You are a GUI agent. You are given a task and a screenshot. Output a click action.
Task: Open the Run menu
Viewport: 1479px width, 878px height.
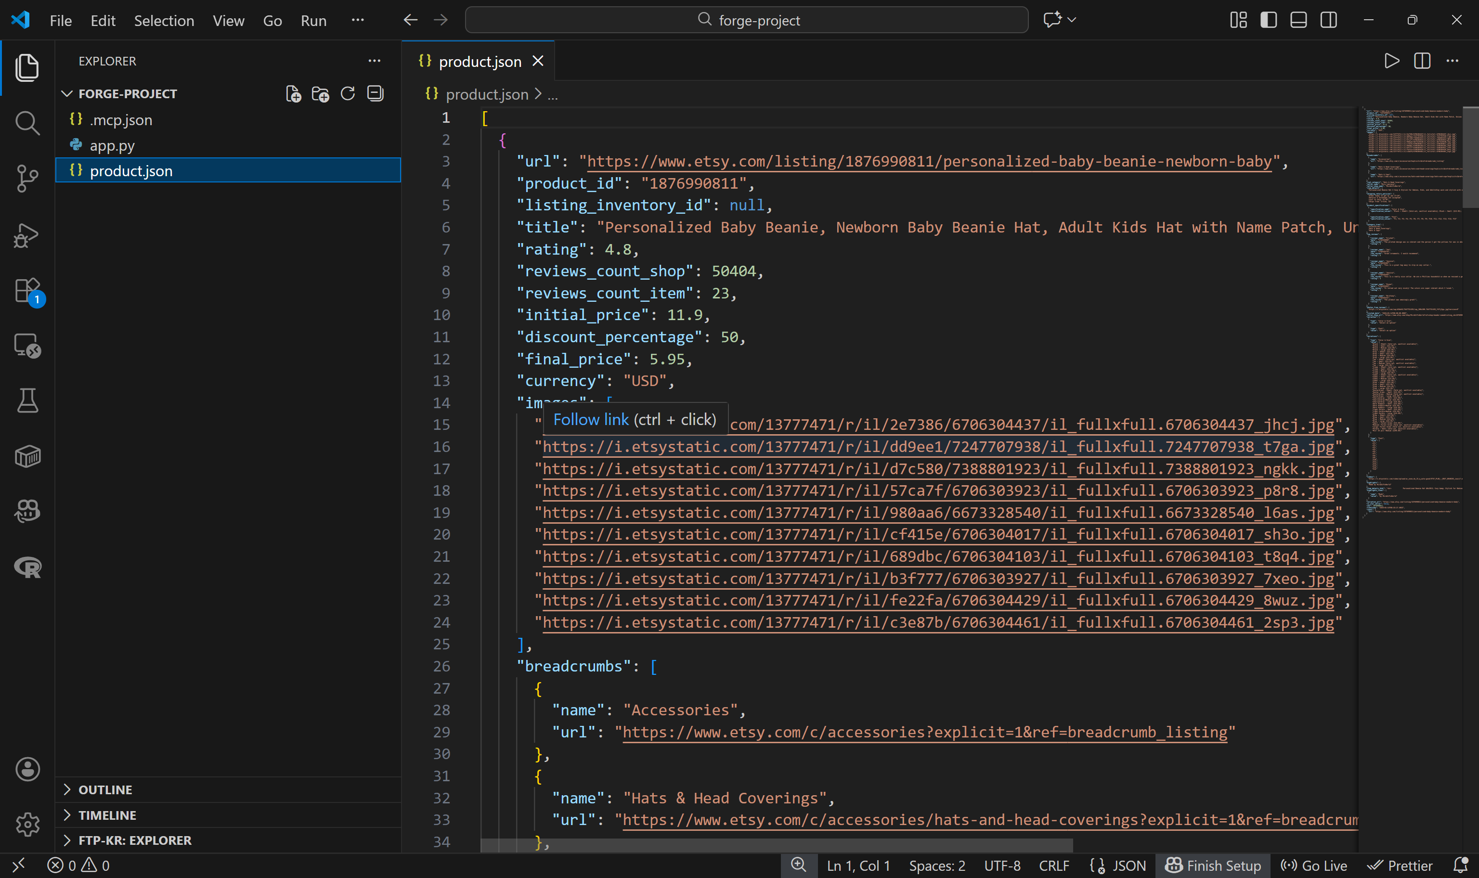pos(313,20)
